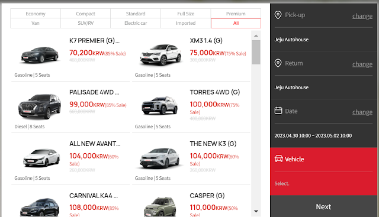Click the 70,200KRW price

point(86,53)
